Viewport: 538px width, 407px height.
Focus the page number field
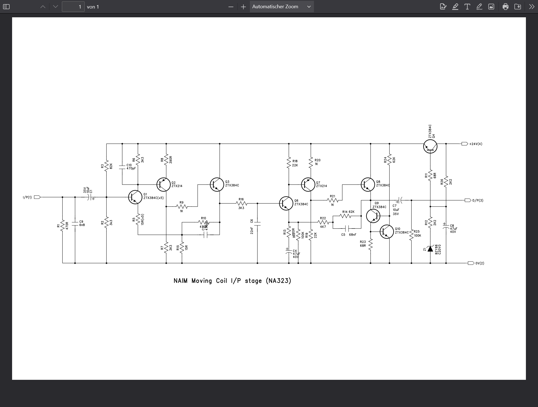click(x=73, y=7)
